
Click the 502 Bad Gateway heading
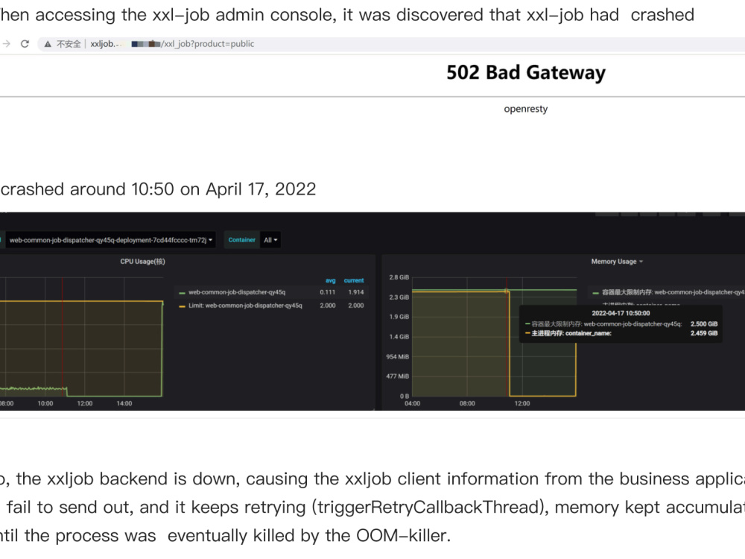click(x=526, y=73)
